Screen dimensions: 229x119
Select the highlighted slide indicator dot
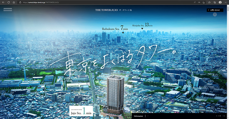click(x=220, y=116)
